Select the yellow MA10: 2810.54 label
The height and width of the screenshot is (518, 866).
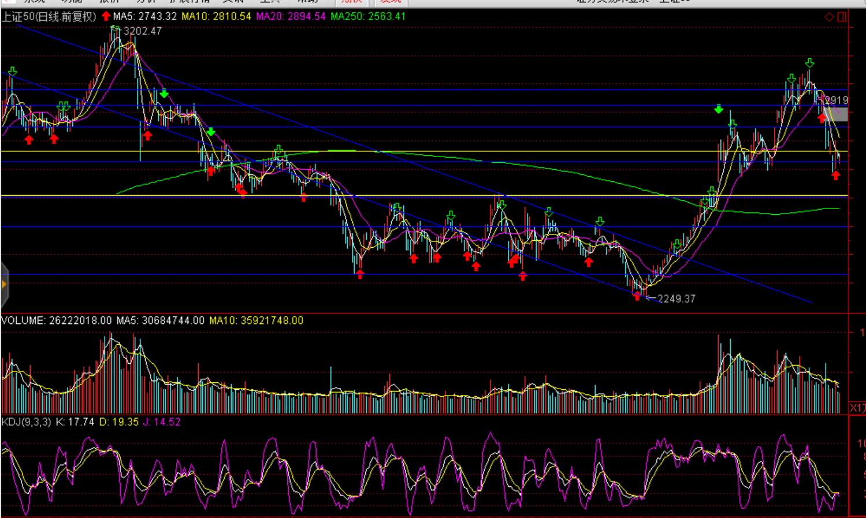coord(216,17)
